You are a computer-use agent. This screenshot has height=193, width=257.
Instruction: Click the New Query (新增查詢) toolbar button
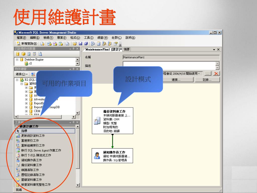(27, 43)
